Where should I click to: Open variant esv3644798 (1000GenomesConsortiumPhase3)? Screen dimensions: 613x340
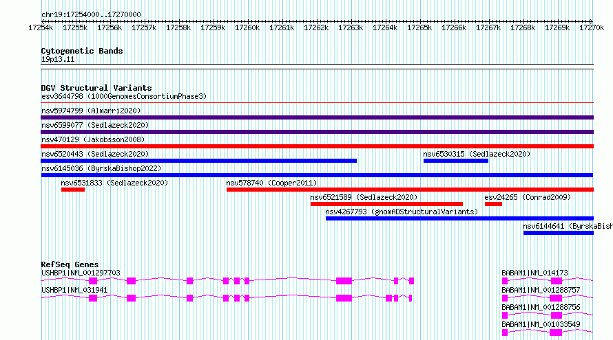click(124, 96)
